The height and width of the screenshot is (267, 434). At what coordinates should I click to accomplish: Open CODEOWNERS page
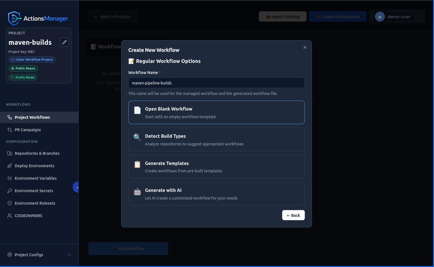pyautogui.click(x=39, y=216)
